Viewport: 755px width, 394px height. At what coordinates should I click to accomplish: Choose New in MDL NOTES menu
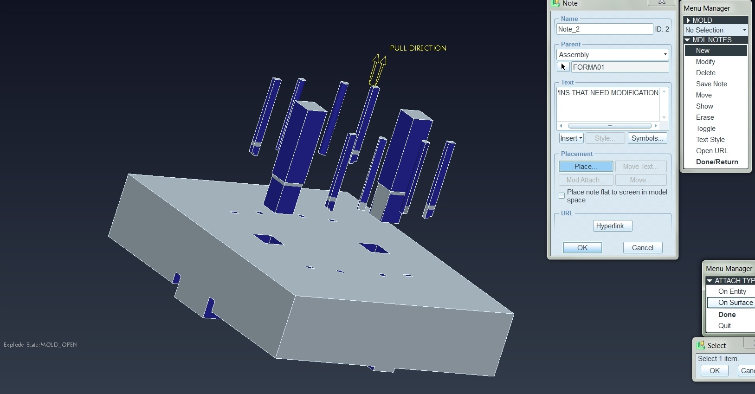[716, 51]
